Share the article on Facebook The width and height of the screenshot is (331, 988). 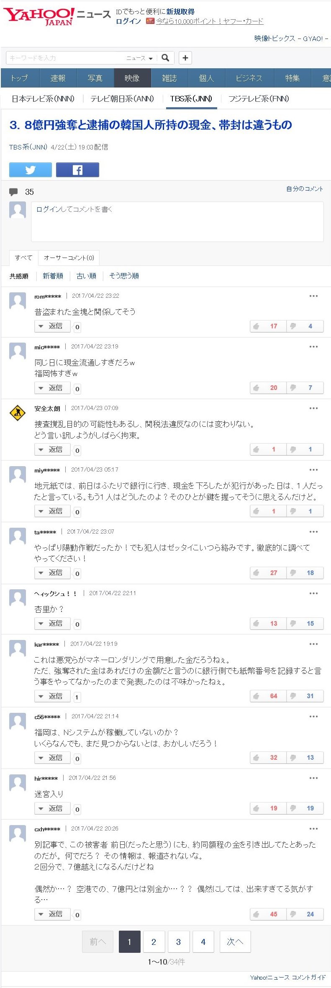[77, 170]
